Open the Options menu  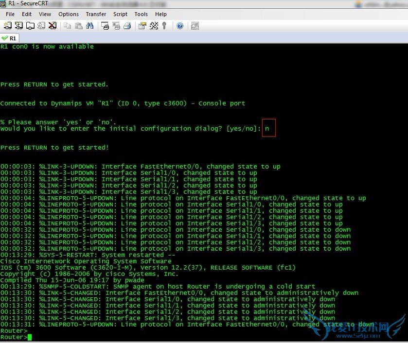tap(69, 14)
